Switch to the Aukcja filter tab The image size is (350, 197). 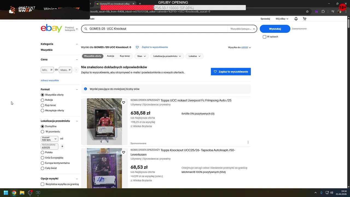110,56
